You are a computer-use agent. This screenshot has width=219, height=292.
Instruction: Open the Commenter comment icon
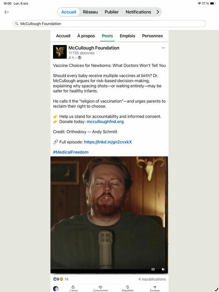point(100,288)
